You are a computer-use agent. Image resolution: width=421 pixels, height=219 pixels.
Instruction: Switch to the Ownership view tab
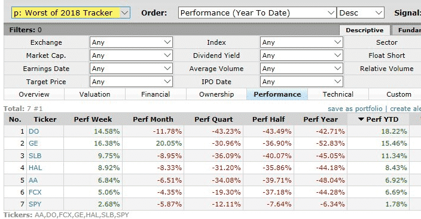pos(216,94)
